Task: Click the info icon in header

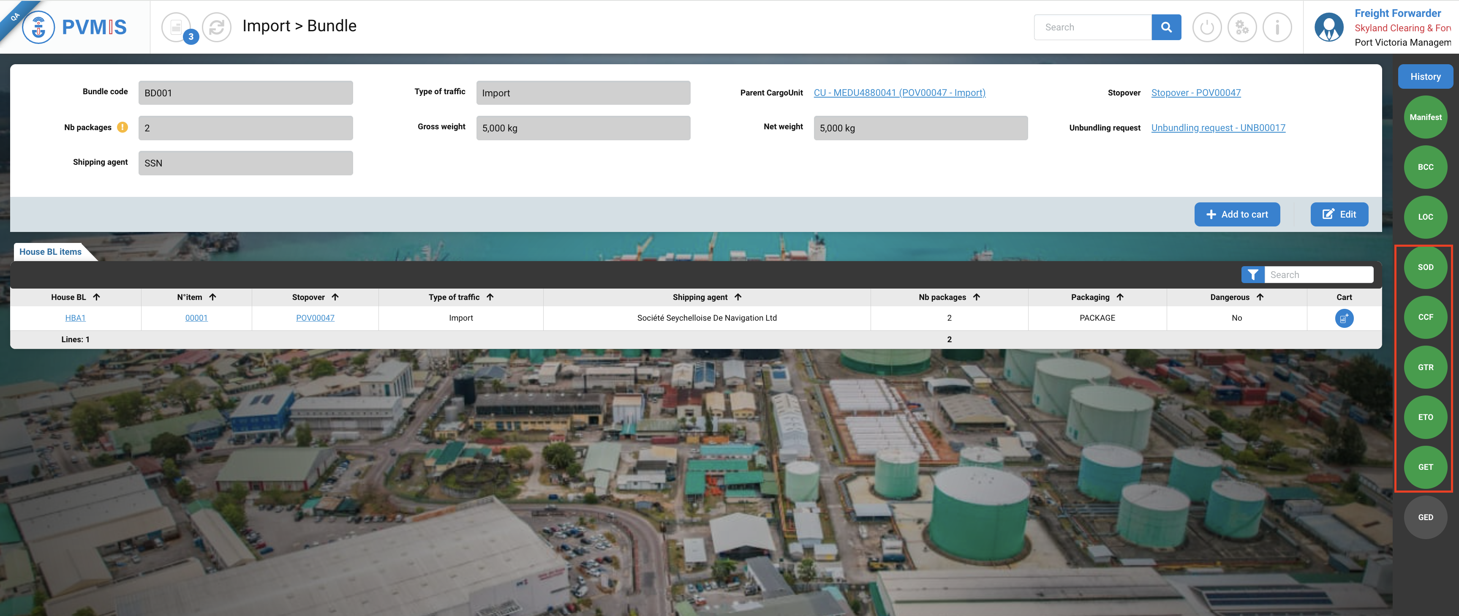Action: (1277, 27)
